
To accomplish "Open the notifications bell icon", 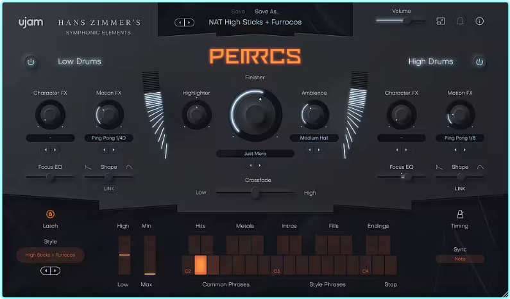I will tap(460, 21).
